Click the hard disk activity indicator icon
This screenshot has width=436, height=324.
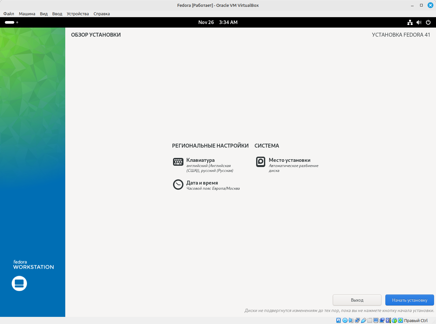tap(338, 320)
